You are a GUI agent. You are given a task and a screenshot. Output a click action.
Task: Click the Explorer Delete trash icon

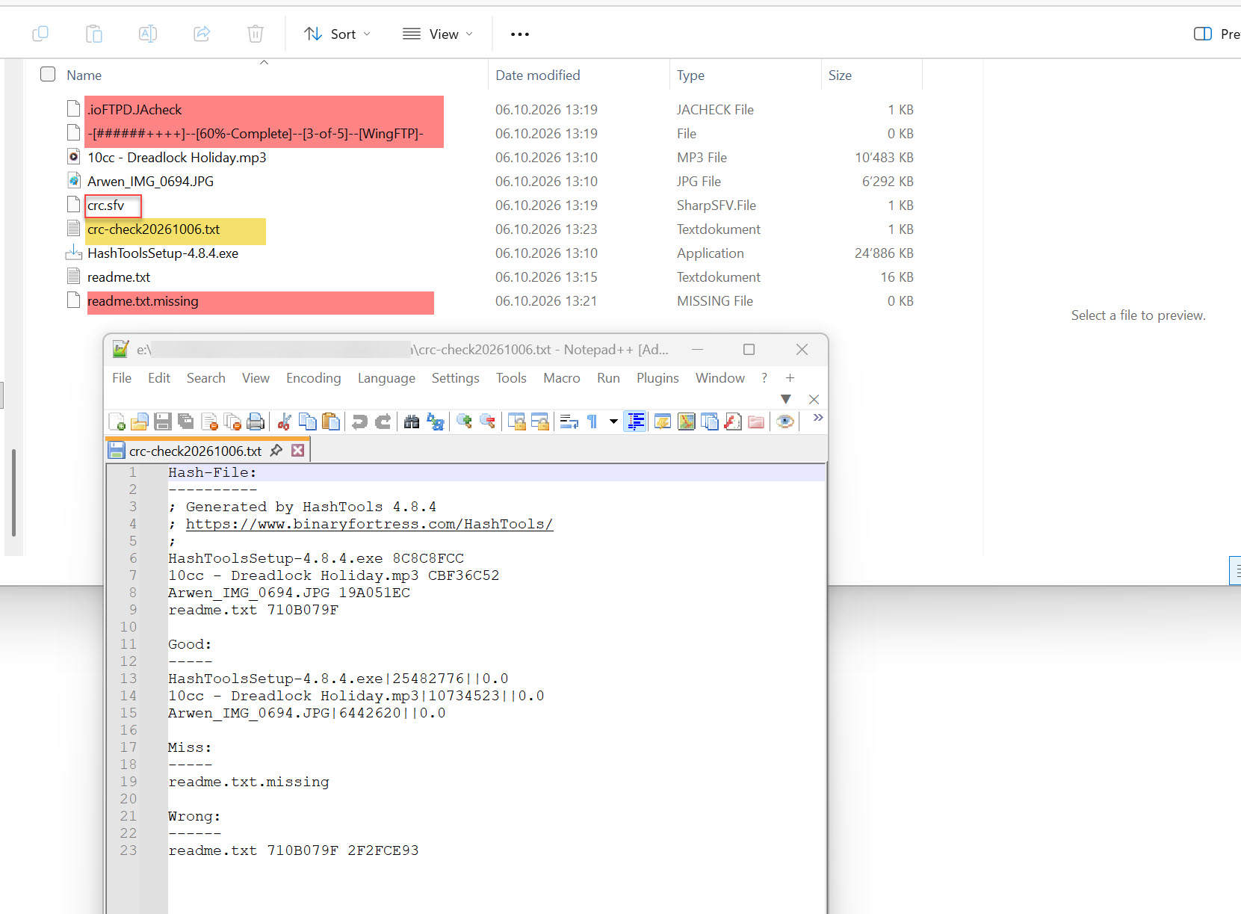(256, 34)
